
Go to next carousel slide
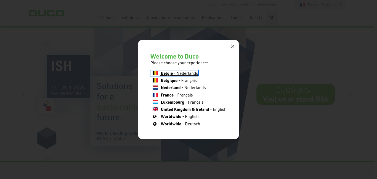tap(350, 95)
